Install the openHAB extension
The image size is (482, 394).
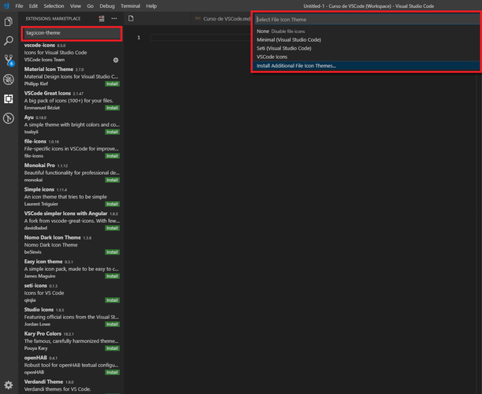click(112, 372)
